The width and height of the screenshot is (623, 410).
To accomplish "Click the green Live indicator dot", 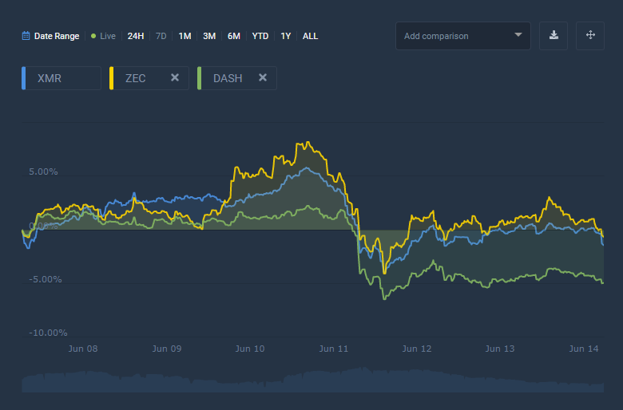I will [93, 36].
